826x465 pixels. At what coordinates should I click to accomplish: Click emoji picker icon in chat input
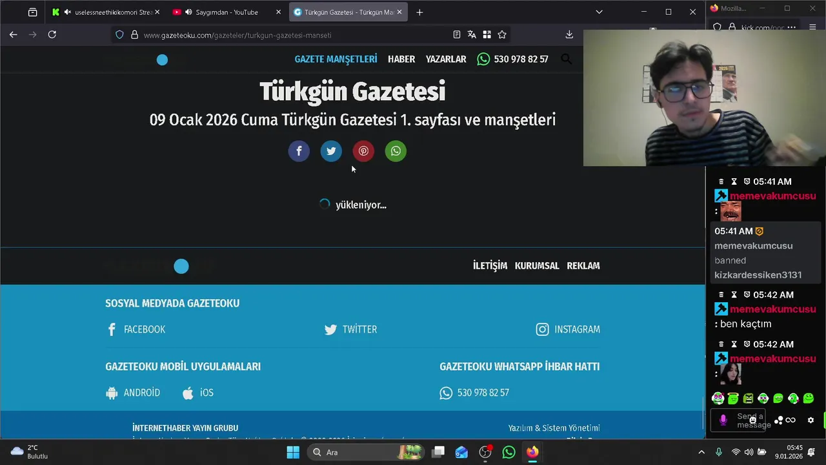[x=752, y=420]
